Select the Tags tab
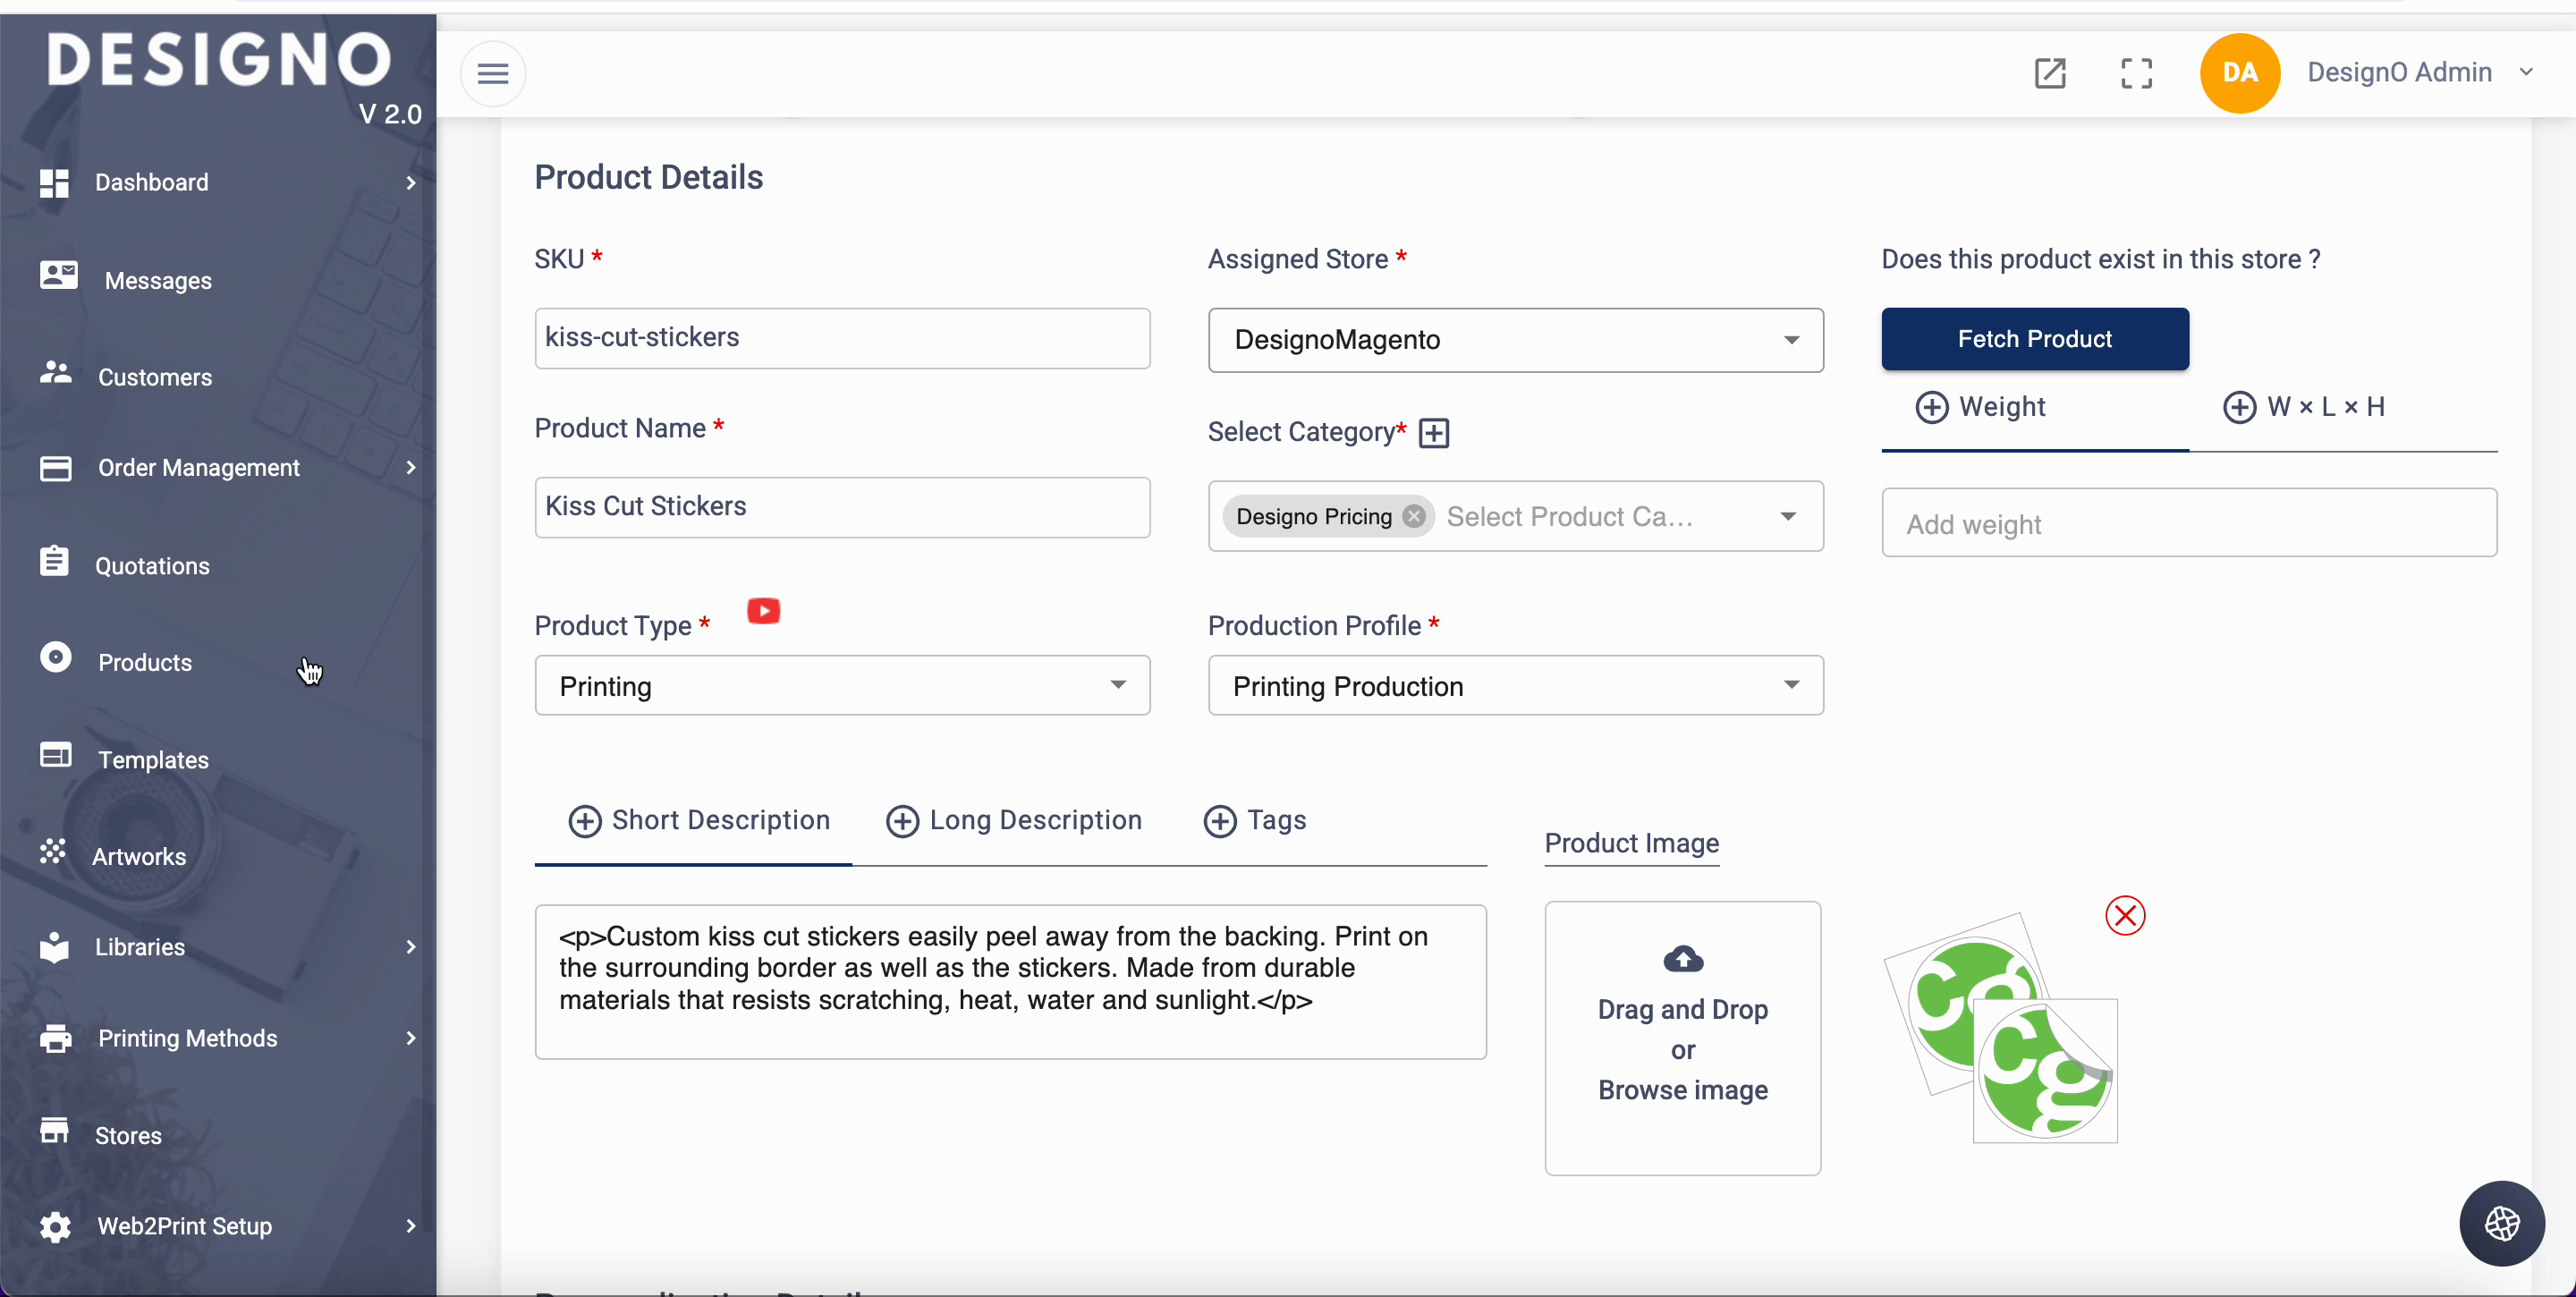 1254,820
